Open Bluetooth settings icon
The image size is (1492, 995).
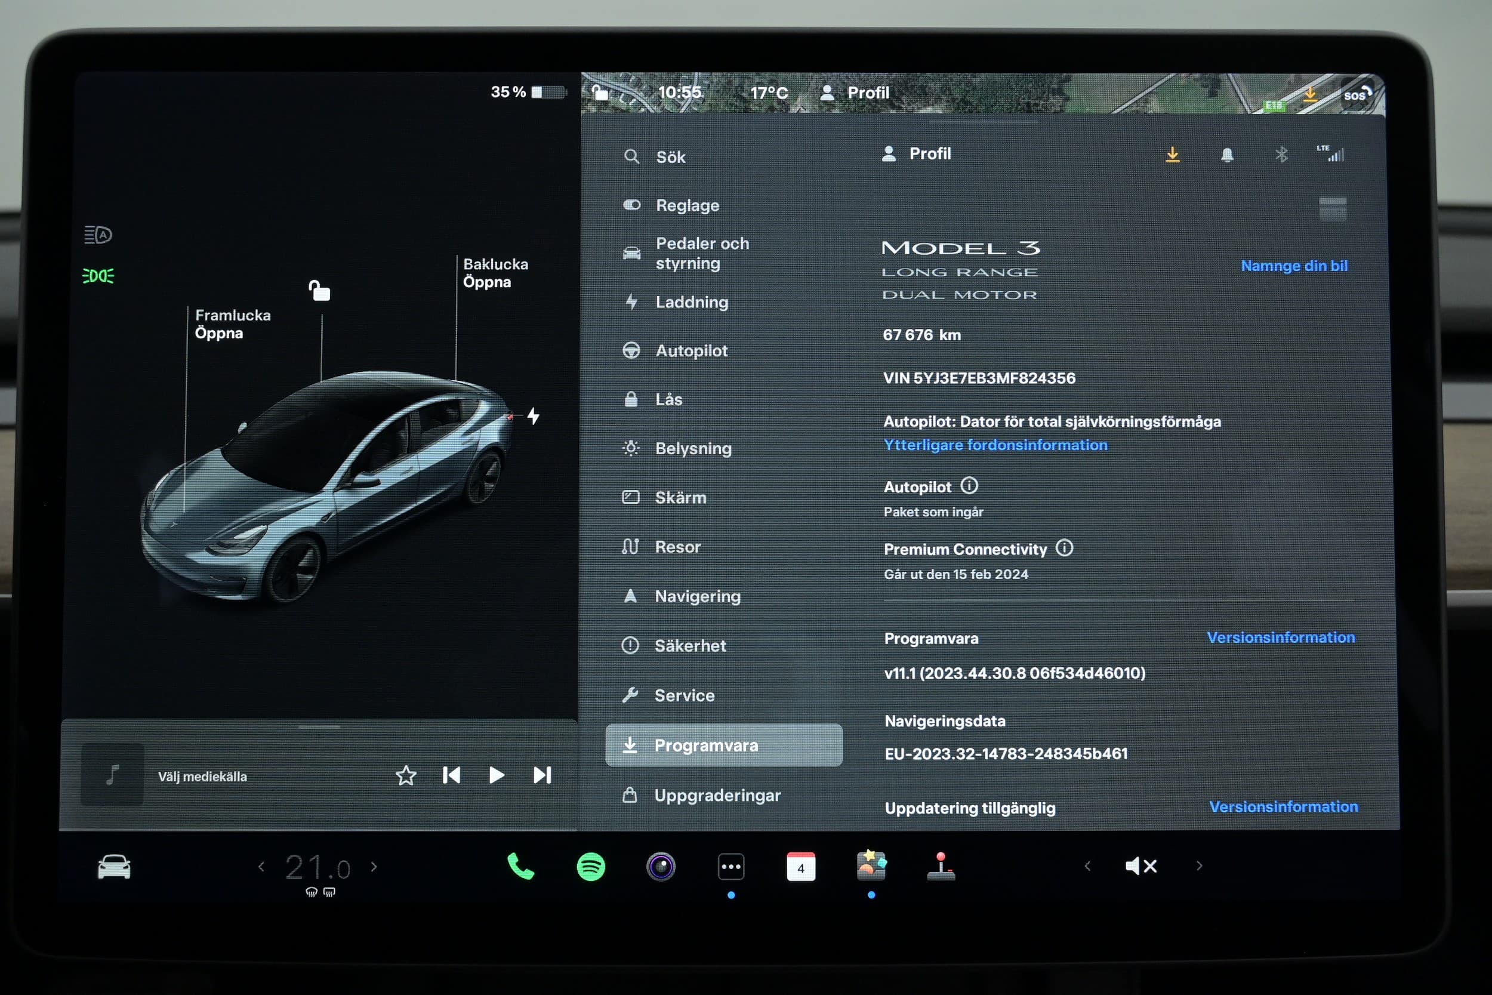pyautogui.click(x=1281, y=154)
